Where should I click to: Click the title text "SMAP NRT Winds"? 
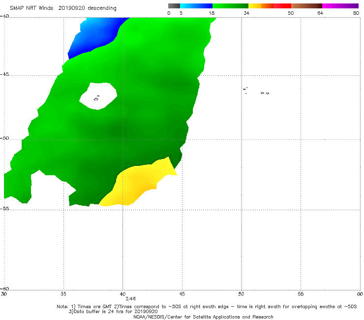pyautogui.click(x=31, y=8)
